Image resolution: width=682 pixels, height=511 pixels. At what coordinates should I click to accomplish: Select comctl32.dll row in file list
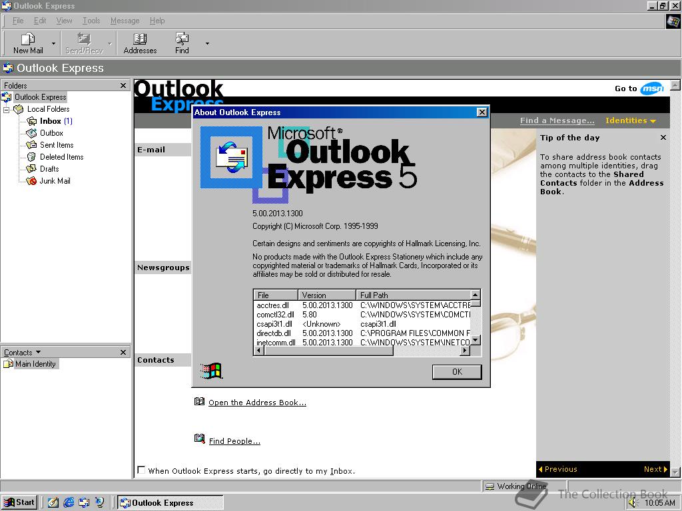tap(362, 315)
